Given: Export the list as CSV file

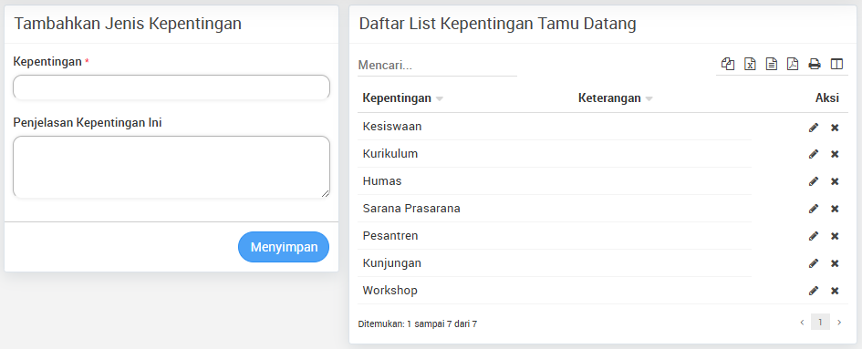Looking at the screenshot, I should tap(772, 64).
